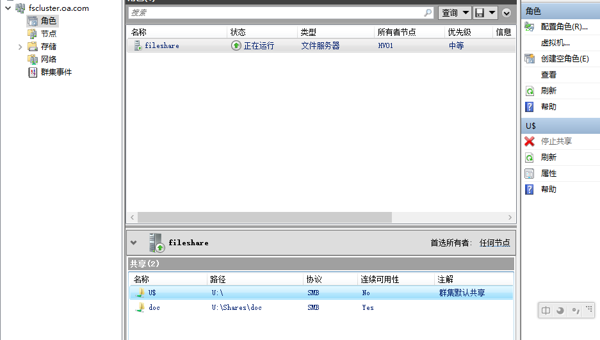Click the 配置角色 action icon
600x340 pixels.
click(x=530, y=27)
